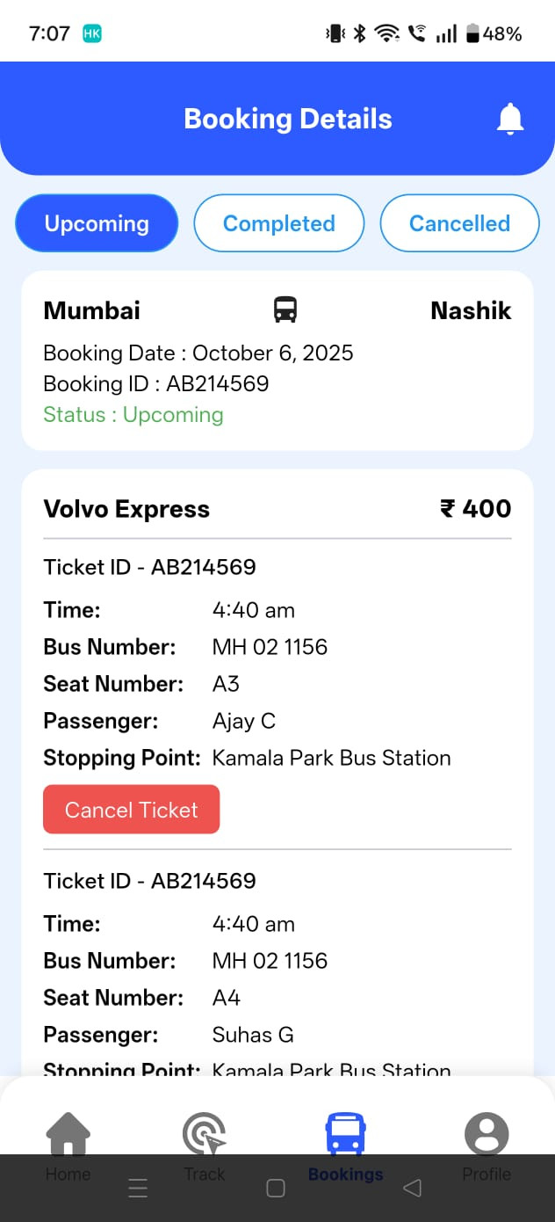Show the Cancelled bookings tab
This screenshot has width=555, height=1222.
tap(459, 223)
